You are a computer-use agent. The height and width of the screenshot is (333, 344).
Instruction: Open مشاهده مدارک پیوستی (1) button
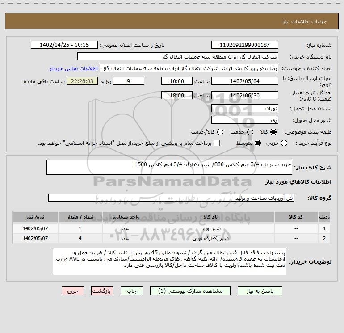(190, 291)
